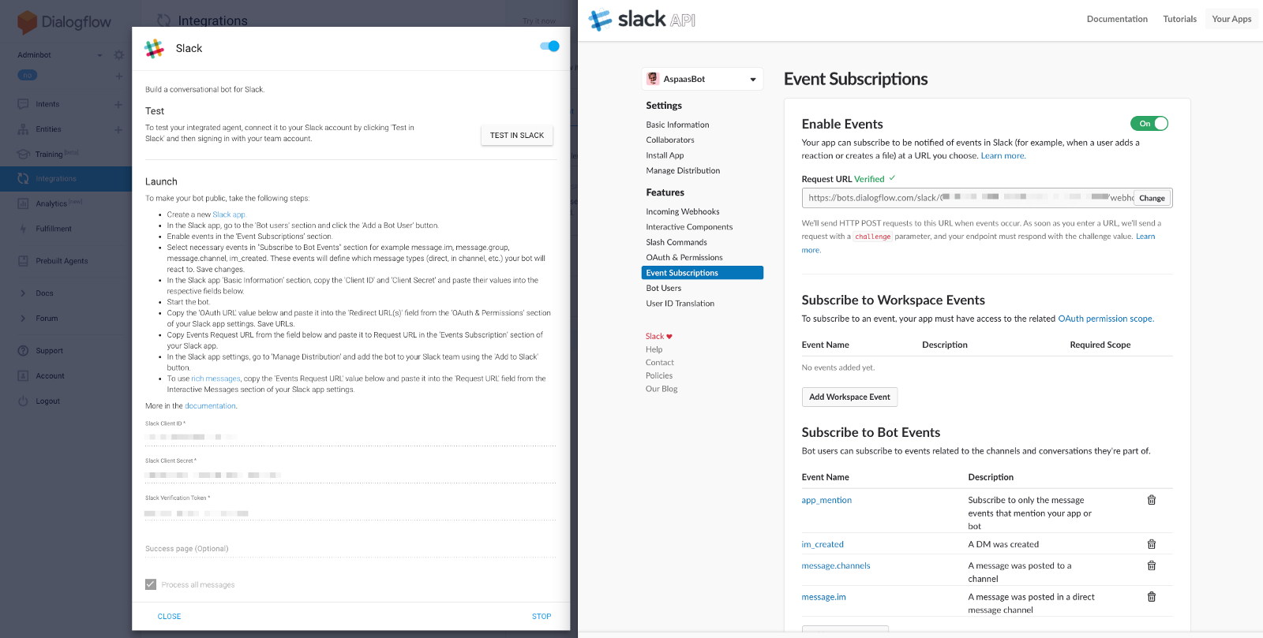Screen dimensions: 1263x638
Task: Delete the app_mention bot event
Action: coord(1152,500)
